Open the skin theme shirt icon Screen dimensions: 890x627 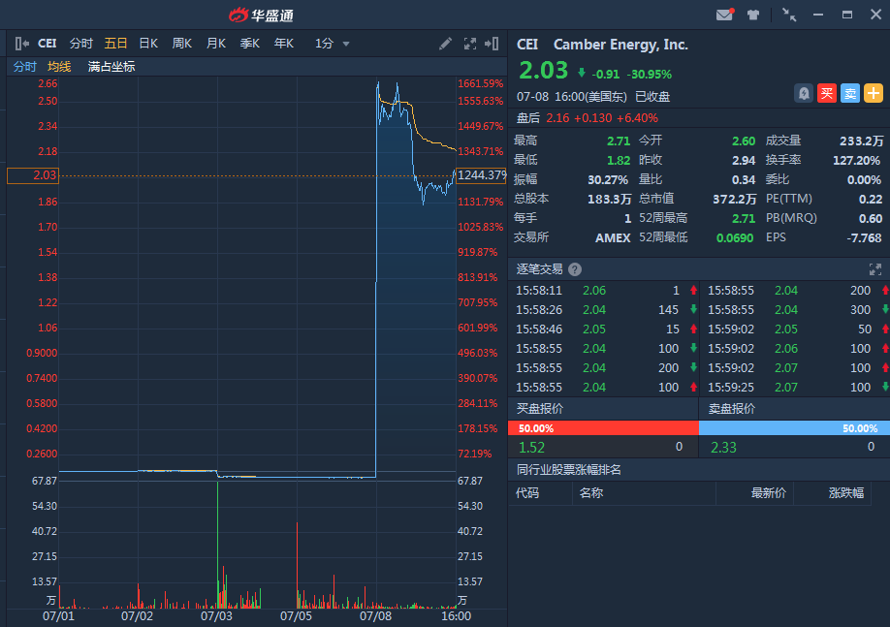pyautogui.click(x=753, y=15)
